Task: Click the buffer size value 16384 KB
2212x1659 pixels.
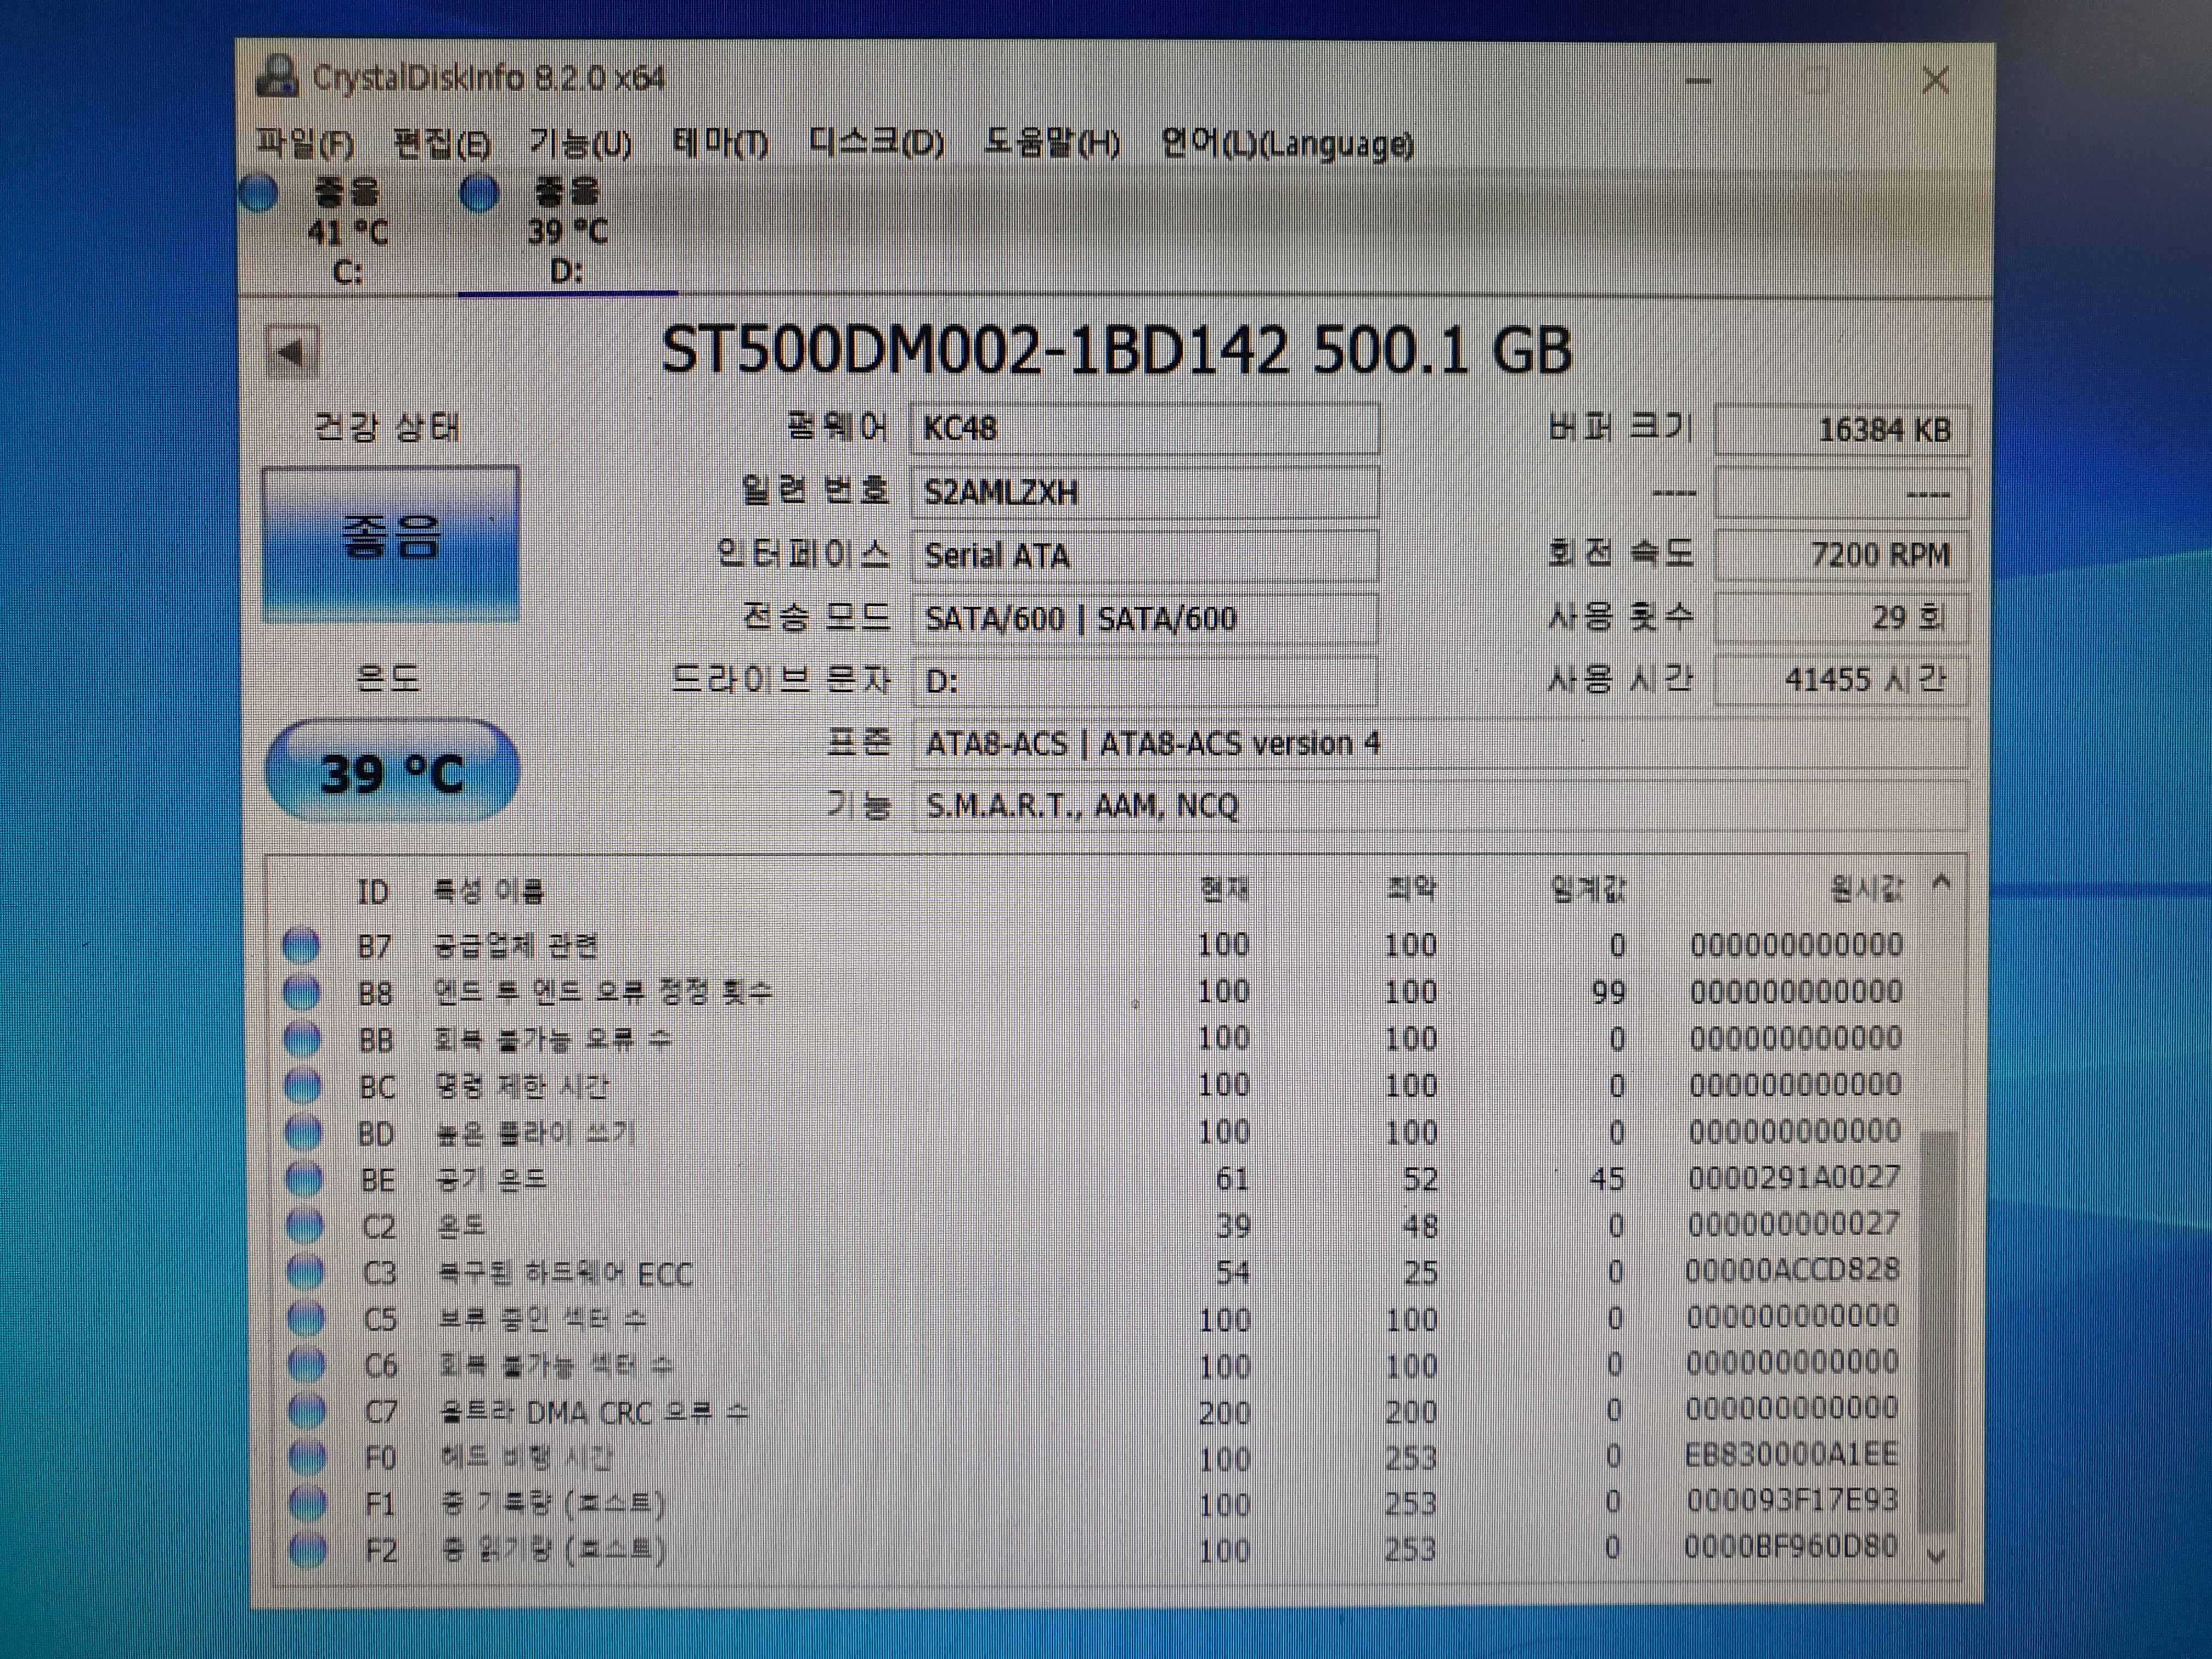Action: click(x=1842, y=430)
